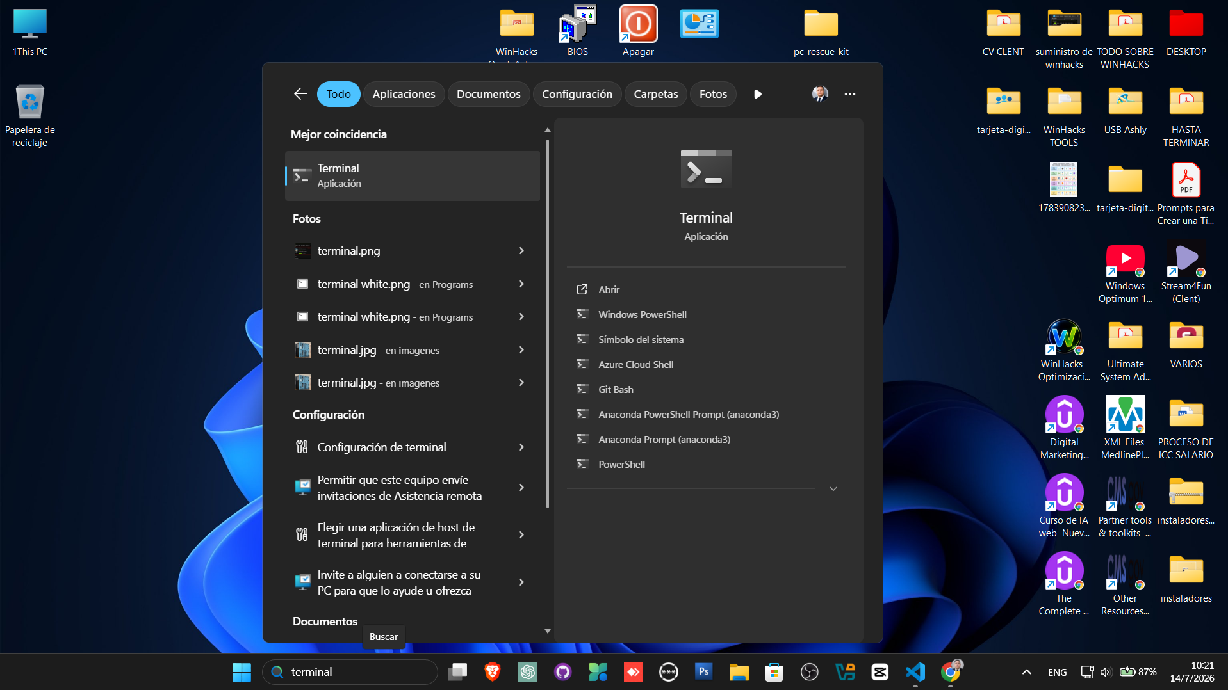Viewport: 1228px width, 690px height.
Task: Select the Papelera de reciclaje icon
Action: (x=30, y=116)
